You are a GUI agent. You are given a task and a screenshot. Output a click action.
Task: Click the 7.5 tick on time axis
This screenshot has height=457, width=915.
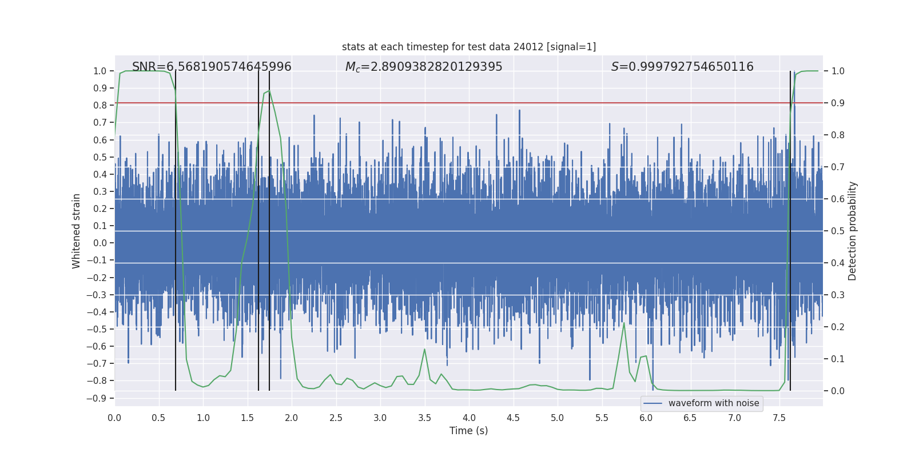(779, 418)
